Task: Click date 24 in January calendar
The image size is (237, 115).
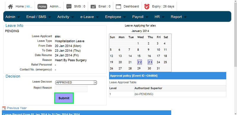Action: pos(158,62)
